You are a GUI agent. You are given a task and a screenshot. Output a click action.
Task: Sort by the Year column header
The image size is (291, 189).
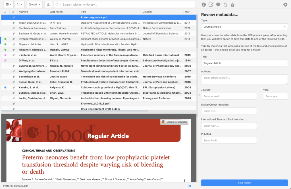187,12
